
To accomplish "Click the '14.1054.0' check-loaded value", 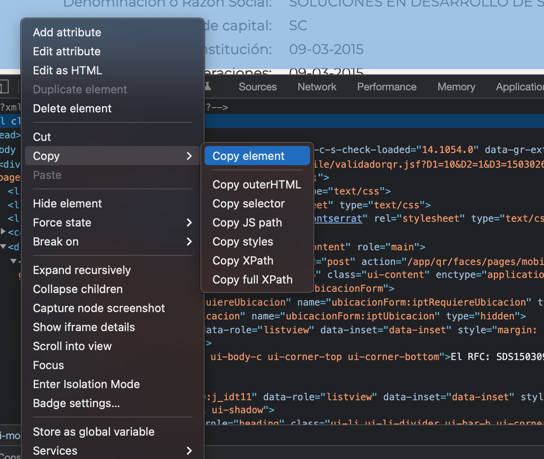I will pyautogui.click(x=447, y=150).
